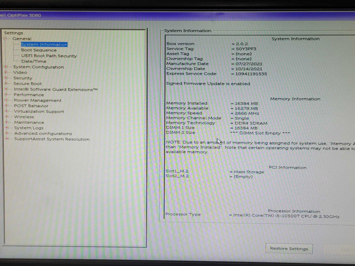Click the Memory Available 16278 MB value
Screen dimensions: 355x266
coord(246,108)
